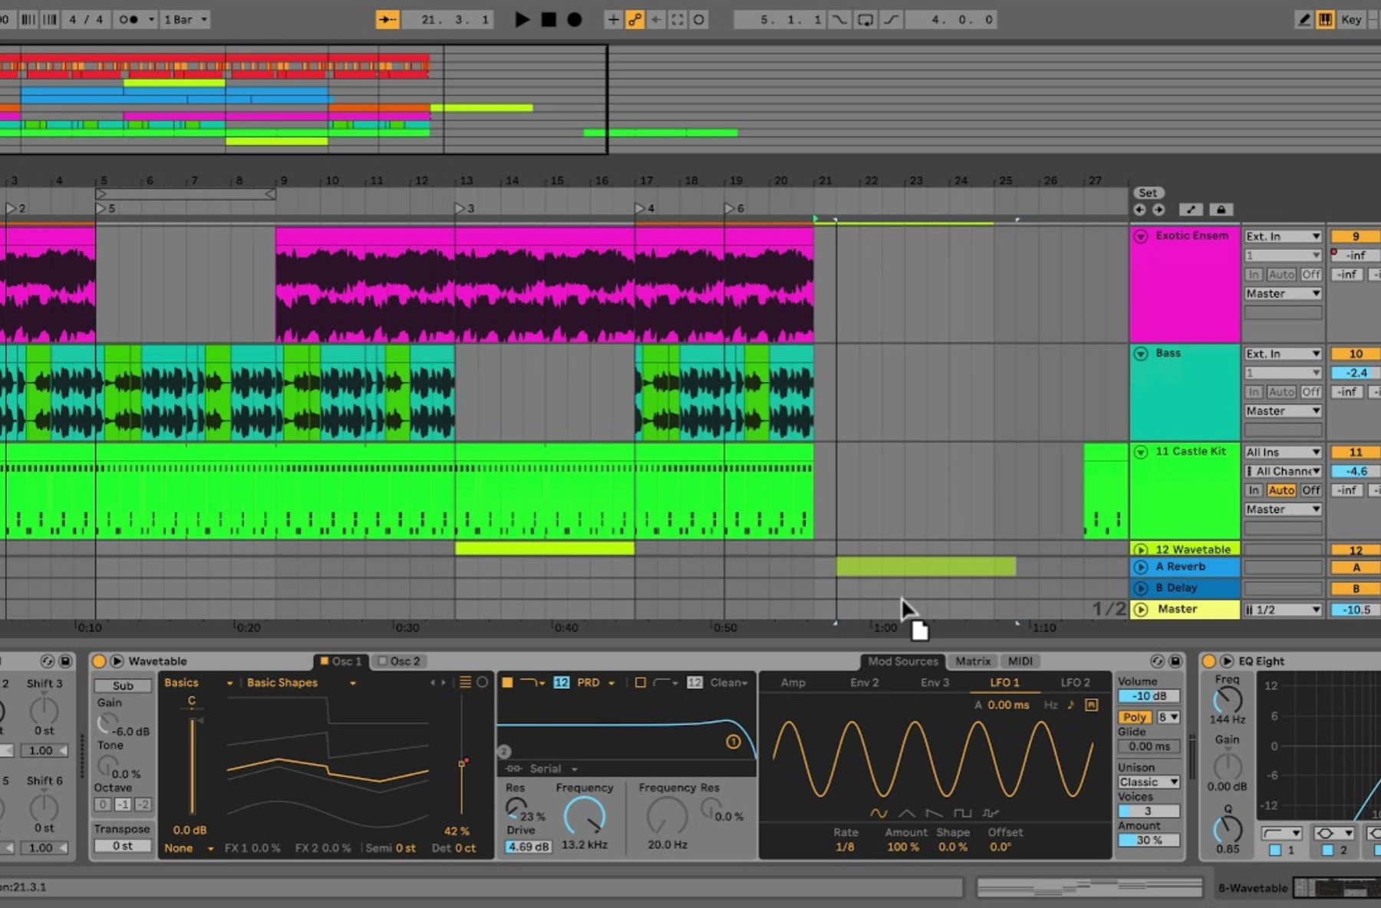Choose the triangle LFO waveform icon
The height and width of the screenshot is (908, 1381).
point(906,813)
